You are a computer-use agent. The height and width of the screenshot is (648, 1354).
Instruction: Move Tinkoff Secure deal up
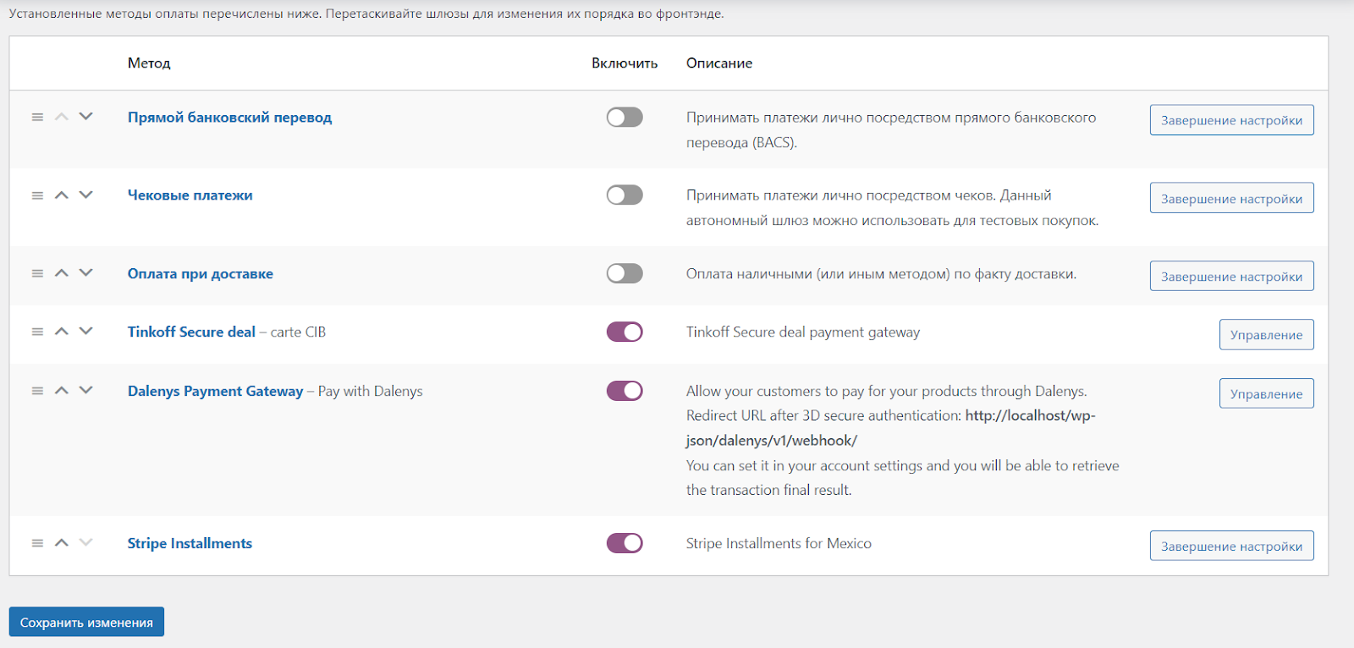pyautogui.click(x=61, y=332)
